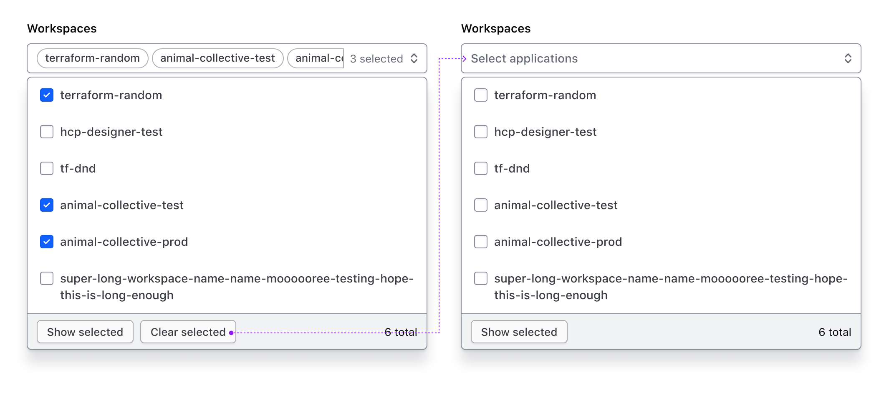Uncheck terraform-random in the left list

coord(46,95)
